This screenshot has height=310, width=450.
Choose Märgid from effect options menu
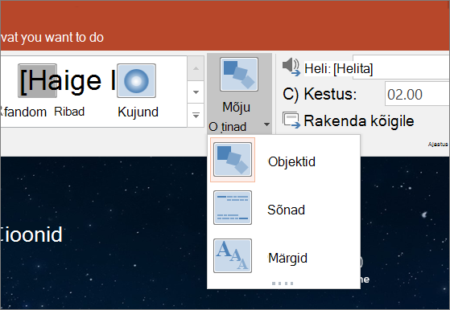tap(283, 256)
